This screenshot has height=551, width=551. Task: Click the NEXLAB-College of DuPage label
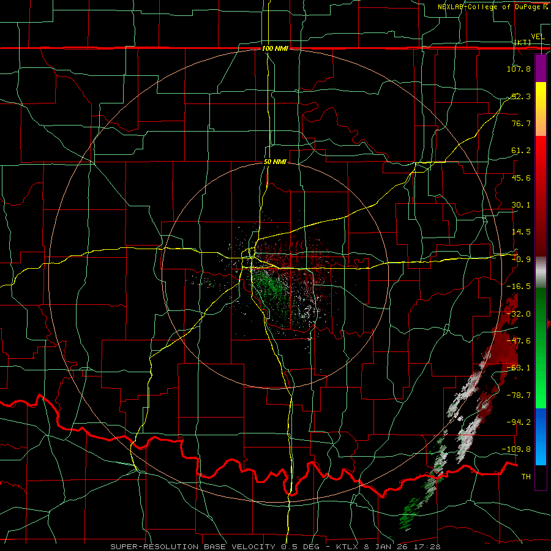click(493, 7)
